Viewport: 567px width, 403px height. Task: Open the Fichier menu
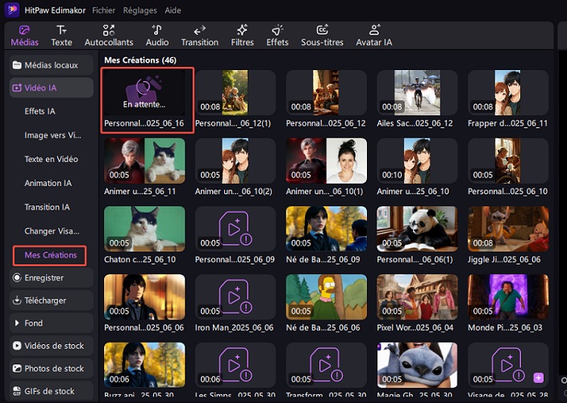[x=103, y=10]
